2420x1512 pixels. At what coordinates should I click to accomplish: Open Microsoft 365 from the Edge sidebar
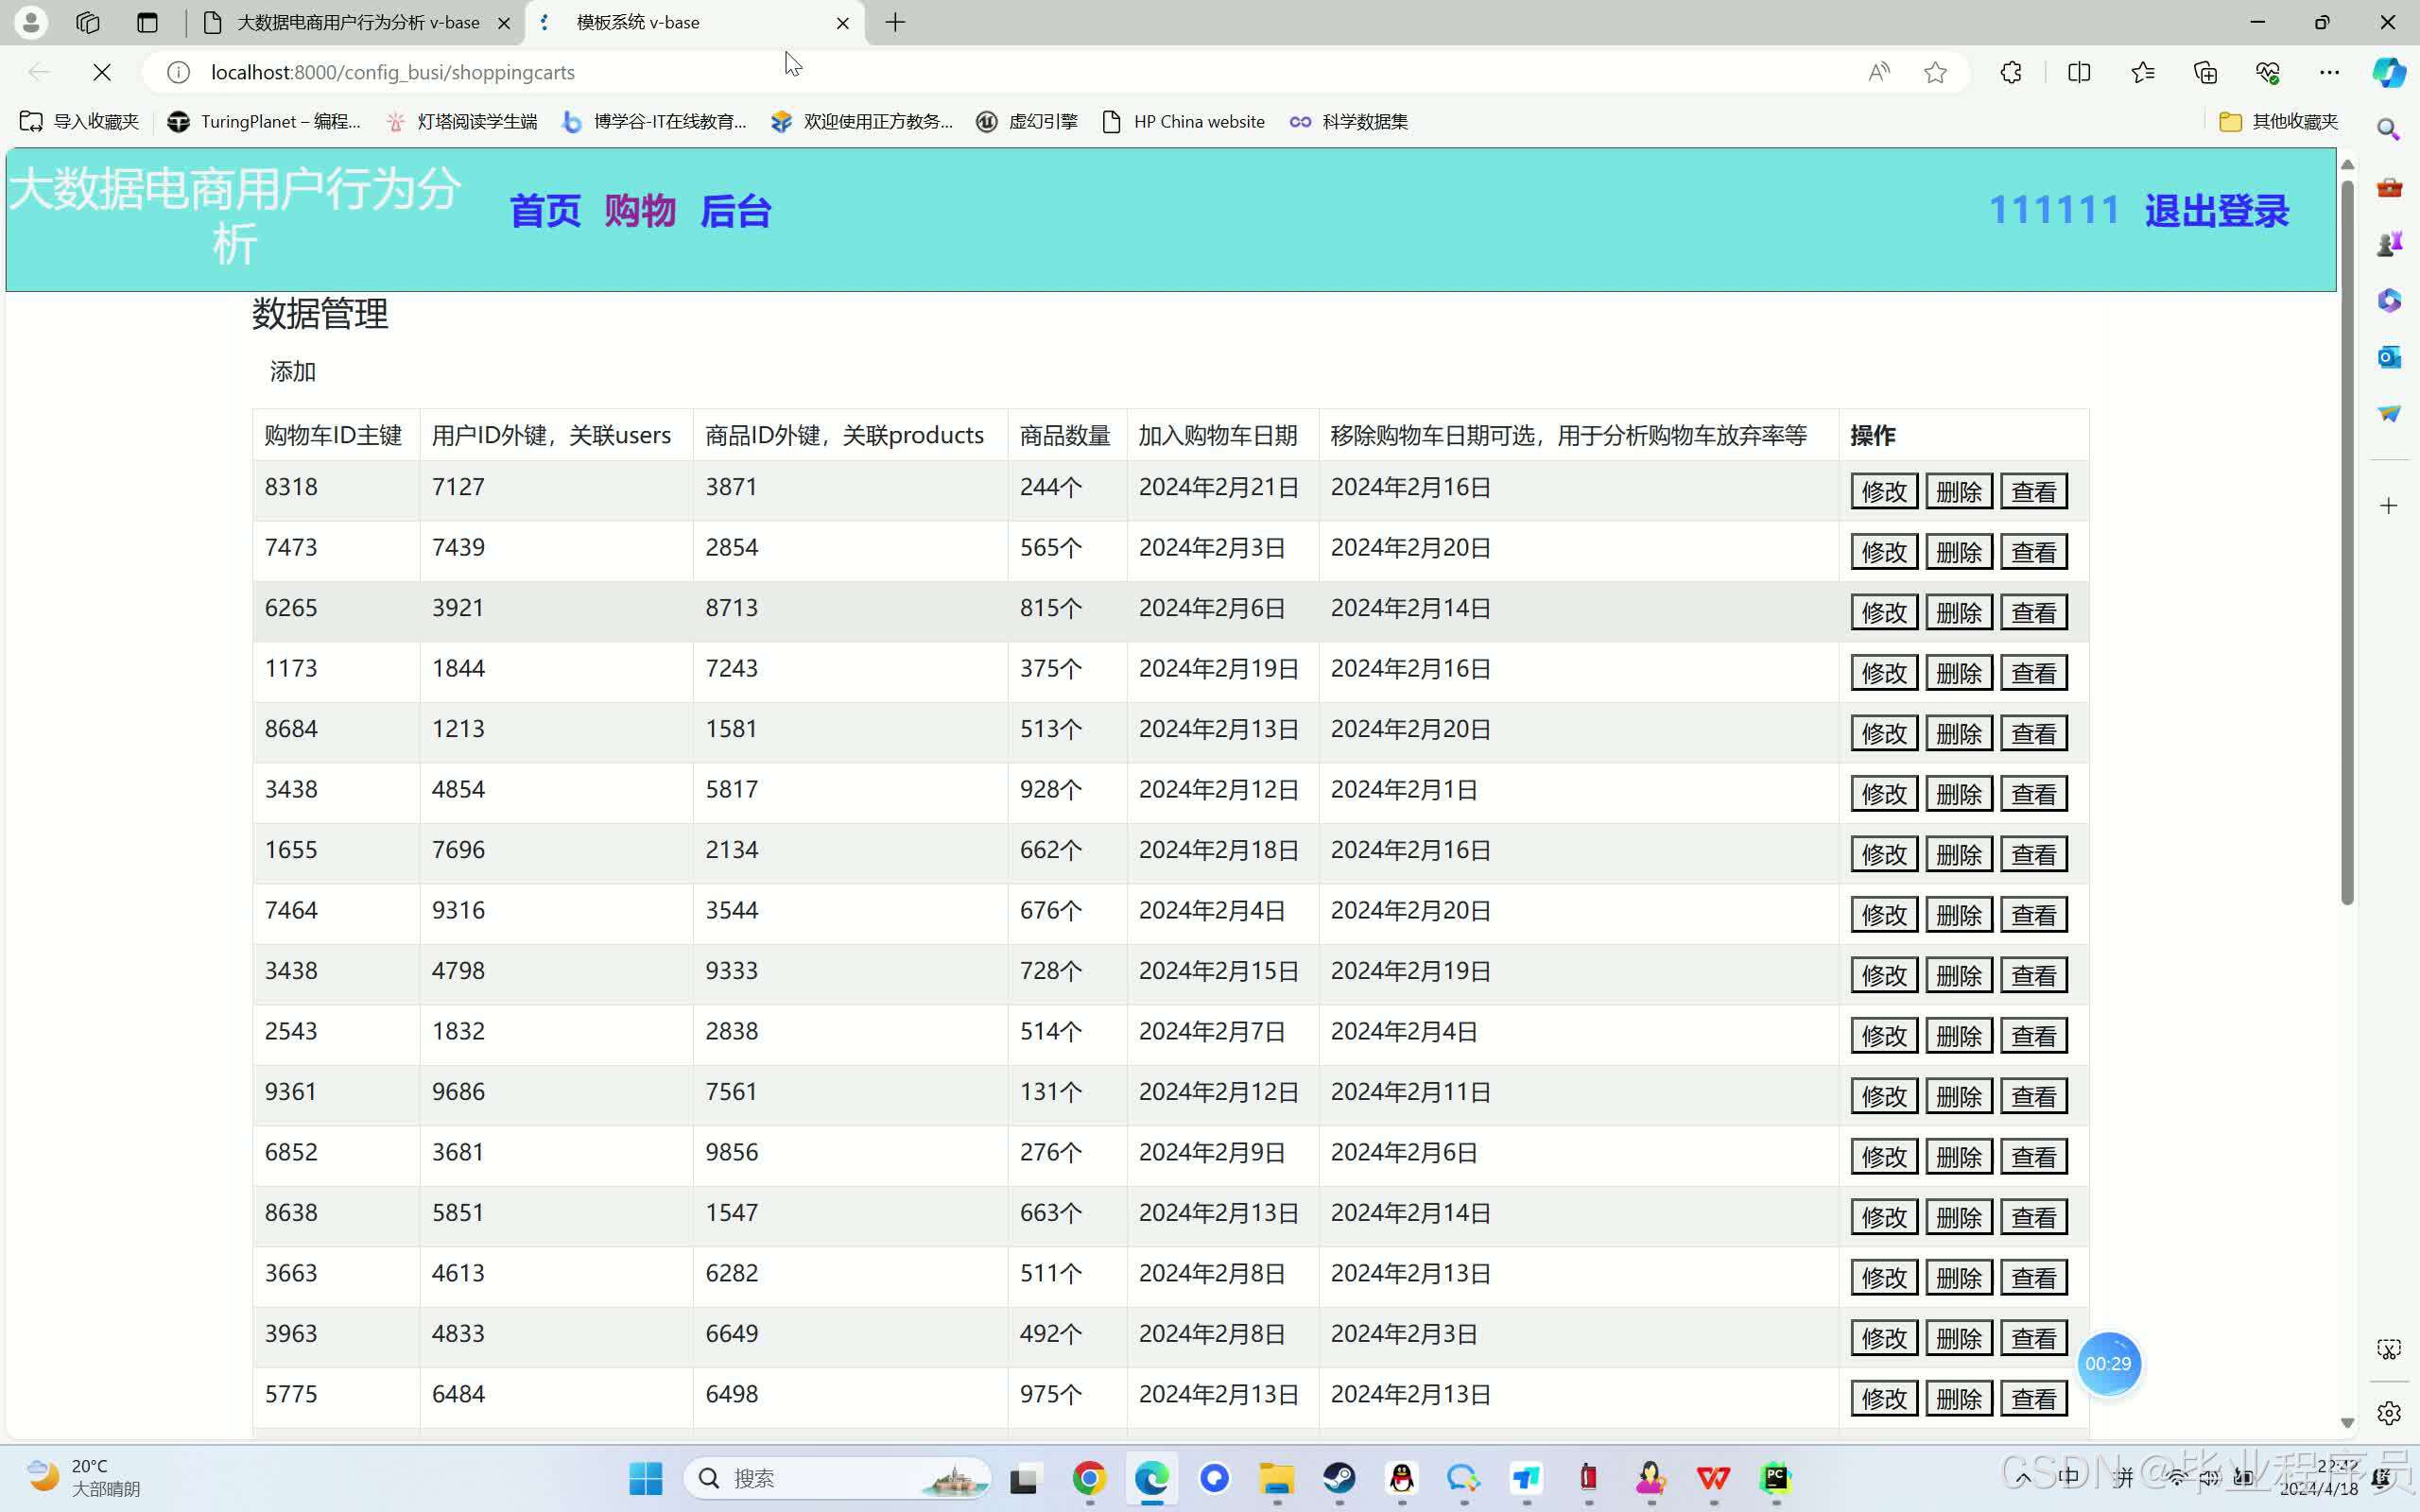point(2391,299)
